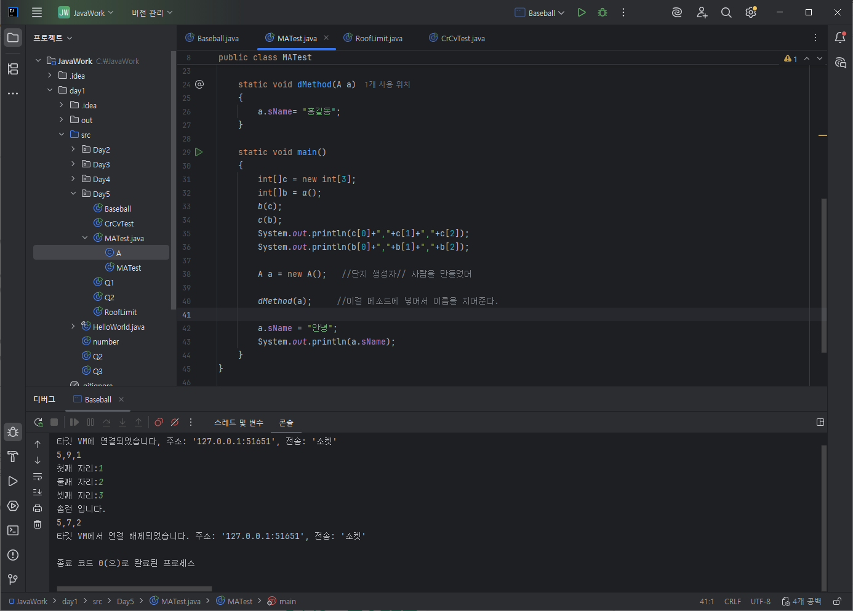Show the Notifications bell panel
This screenshot has width=853, height=611.
point(840,38)
